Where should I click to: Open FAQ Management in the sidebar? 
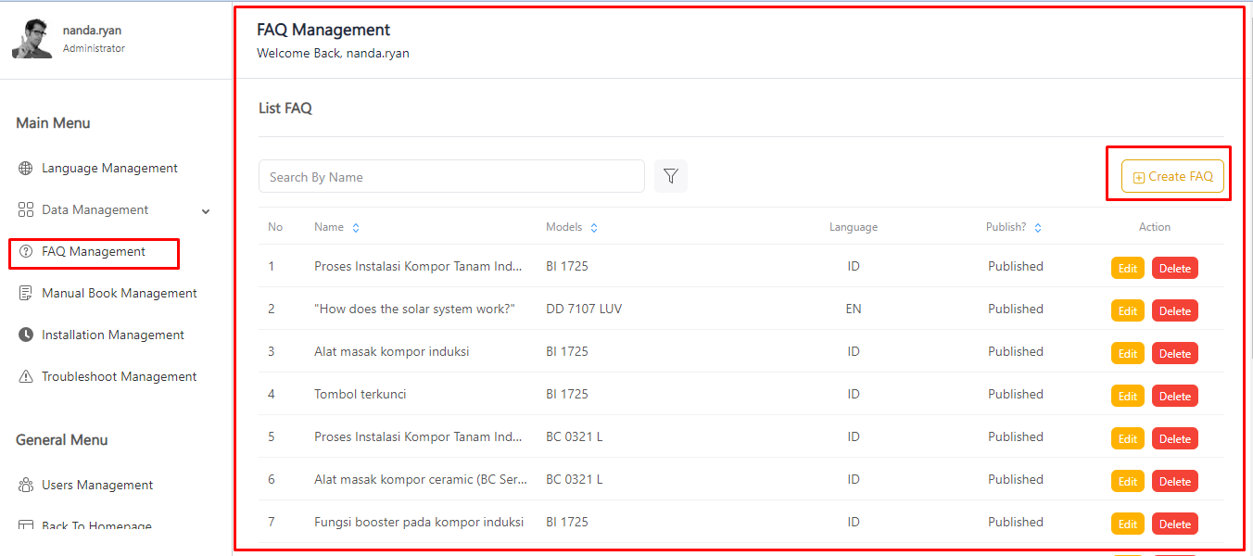tap(93, 252)
